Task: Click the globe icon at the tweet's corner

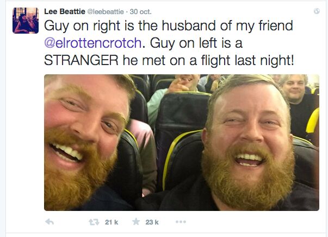Action: pyautogui.click(x=317, y=11)
